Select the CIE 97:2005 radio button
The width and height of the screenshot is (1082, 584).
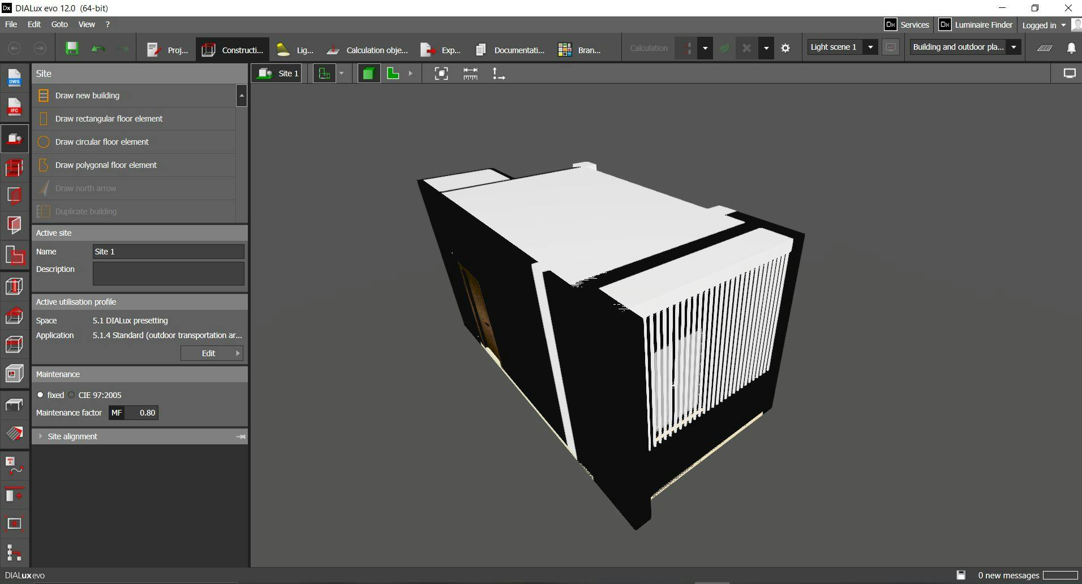click(x=72, y=395)
